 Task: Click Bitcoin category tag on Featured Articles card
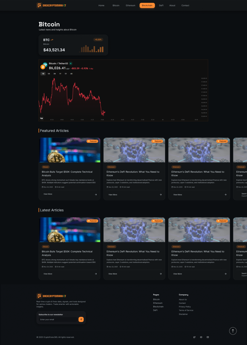(45, 167)
